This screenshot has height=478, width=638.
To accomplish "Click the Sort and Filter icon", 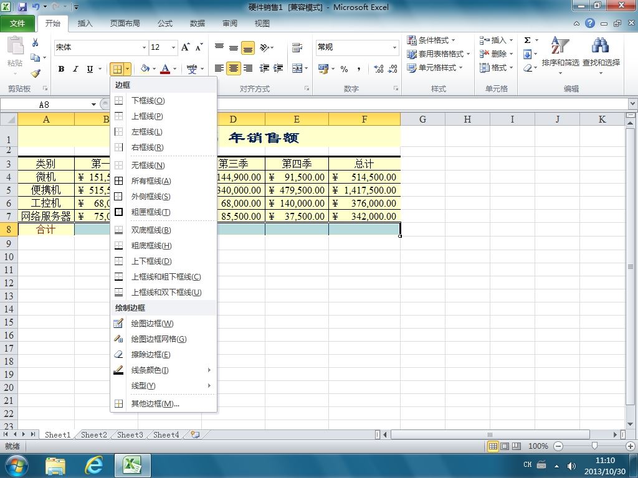I will click(x=560, y=45).
